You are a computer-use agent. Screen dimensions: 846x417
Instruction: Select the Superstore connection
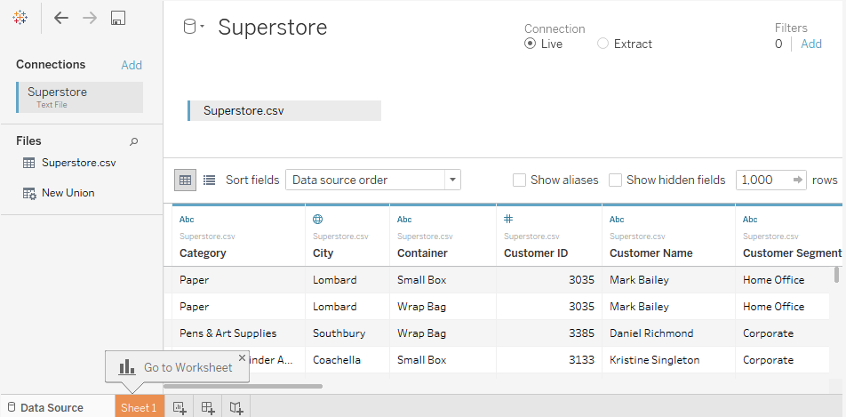coord(80,97)
